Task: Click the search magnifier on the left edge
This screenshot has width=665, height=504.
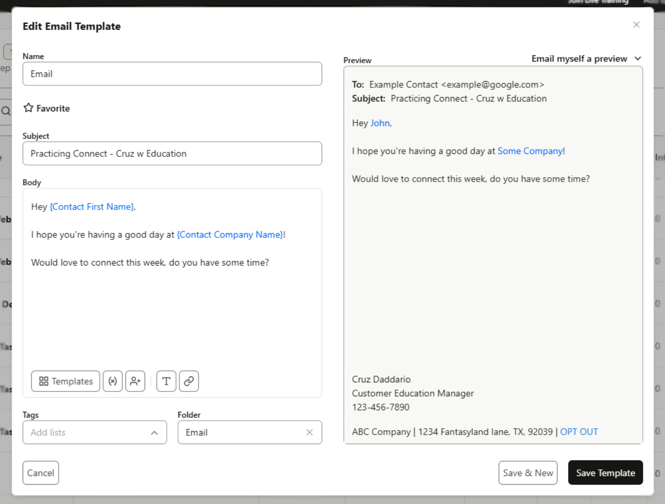Action: [x=6, y=111]
